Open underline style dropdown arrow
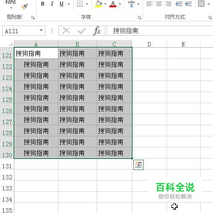 (x=69, y=4)
